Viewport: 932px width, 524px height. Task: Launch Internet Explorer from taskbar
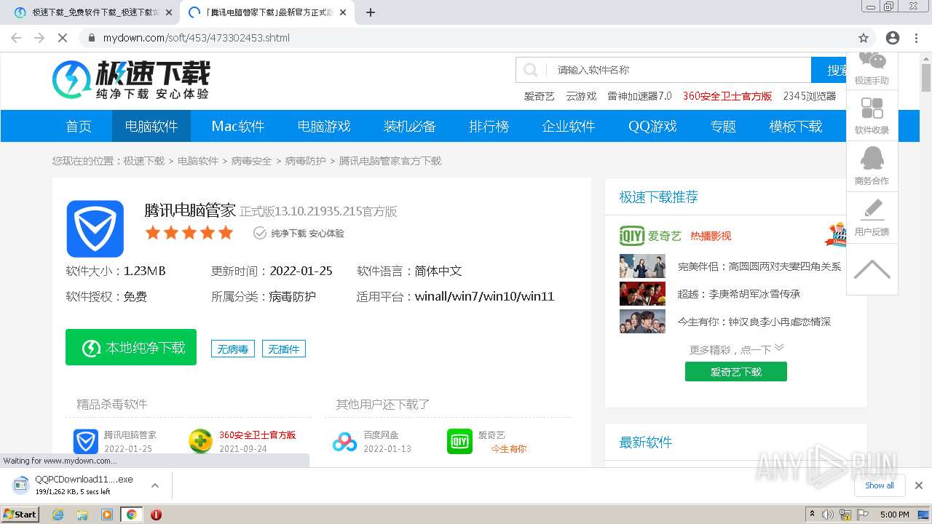point(58,515)
